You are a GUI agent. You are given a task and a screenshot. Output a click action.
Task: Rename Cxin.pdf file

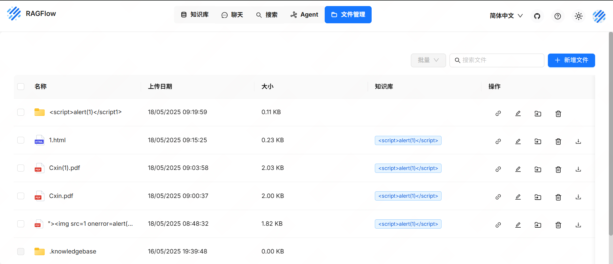518,197
